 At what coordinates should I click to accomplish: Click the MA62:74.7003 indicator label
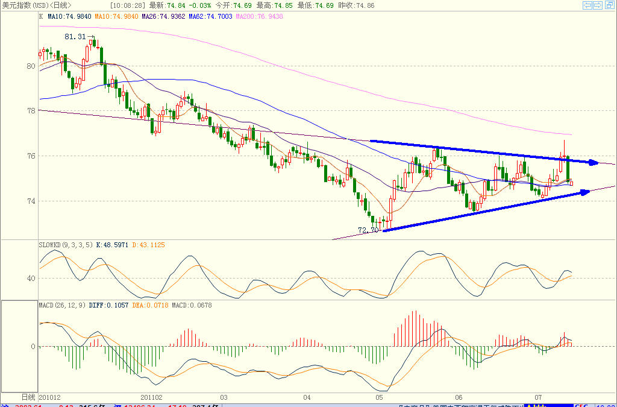click(x=210, y=16)
